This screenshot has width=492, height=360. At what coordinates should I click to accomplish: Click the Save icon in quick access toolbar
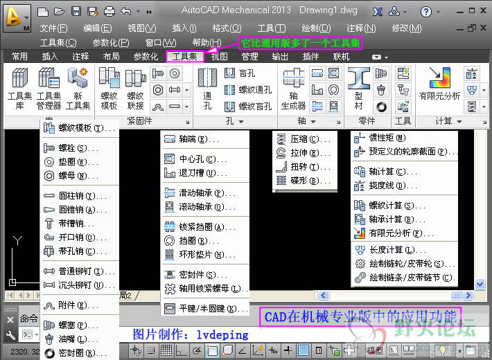76,12
